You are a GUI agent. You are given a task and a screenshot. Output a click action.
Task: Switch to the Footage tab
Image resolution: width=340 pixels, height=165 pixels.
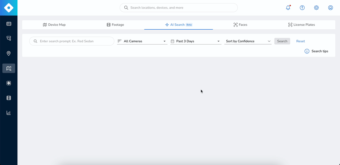click(x=115, y=25)
